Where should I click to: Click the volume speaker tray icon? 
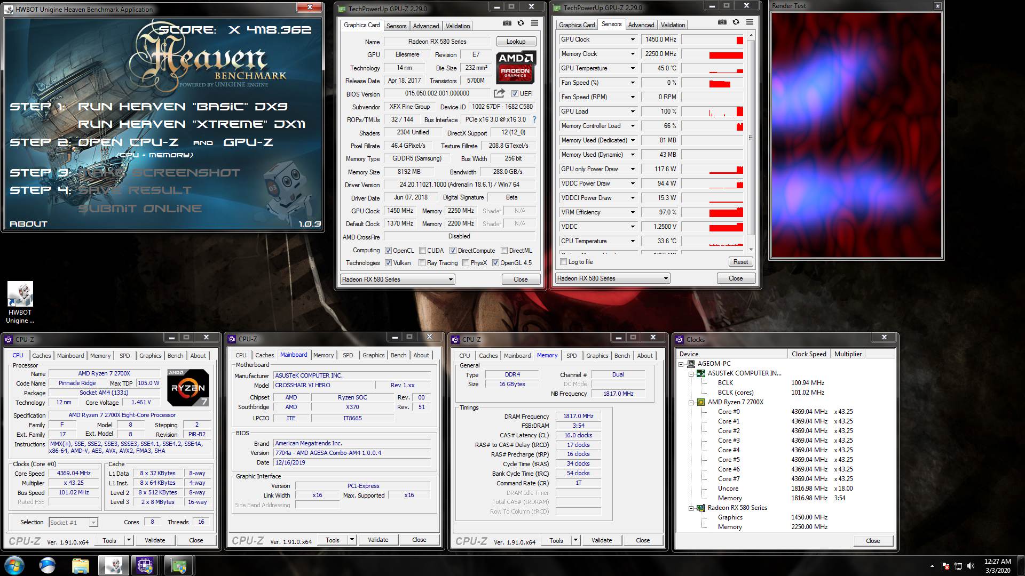click(x=971, y=566)
